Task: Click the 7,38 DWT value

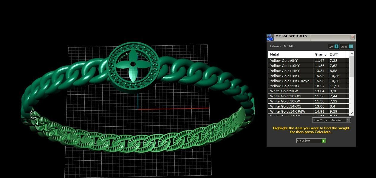Action: click(x=333, y=61)
